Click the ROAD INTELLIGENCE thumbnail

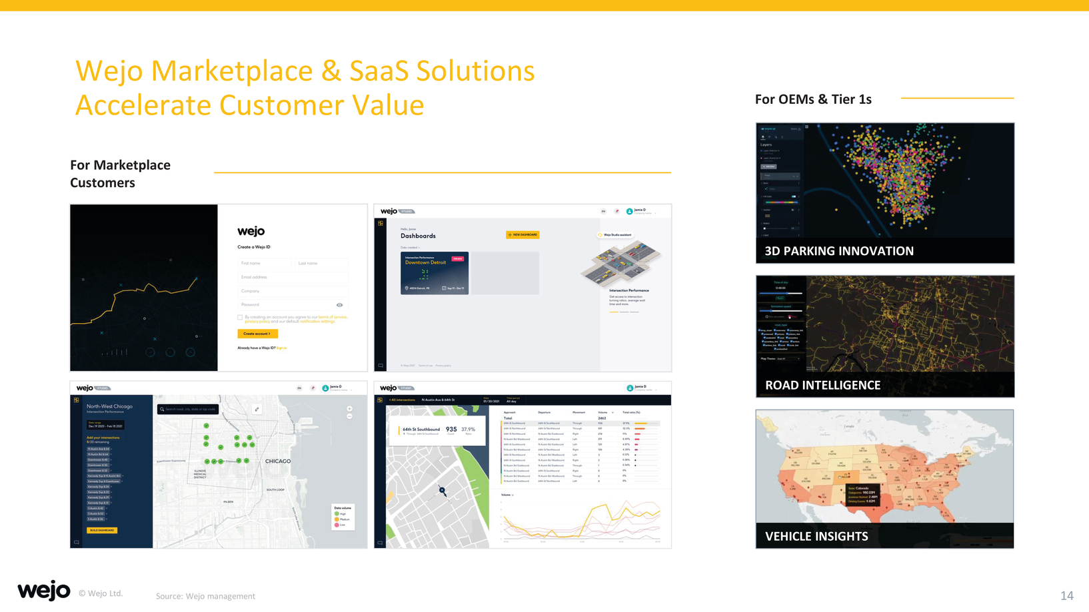pyautogui.click(x=885, y=337)
